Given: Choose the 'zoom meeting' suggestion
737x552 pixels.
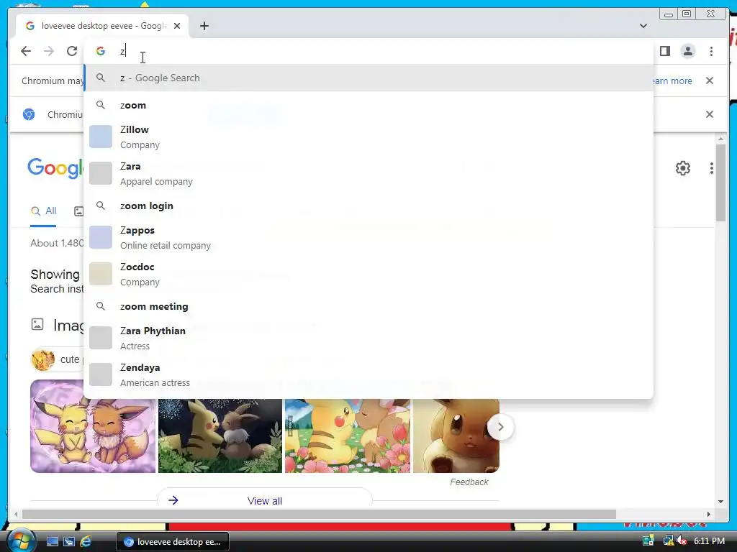Looking at the screenshot, I should click(x=369, y=306).
